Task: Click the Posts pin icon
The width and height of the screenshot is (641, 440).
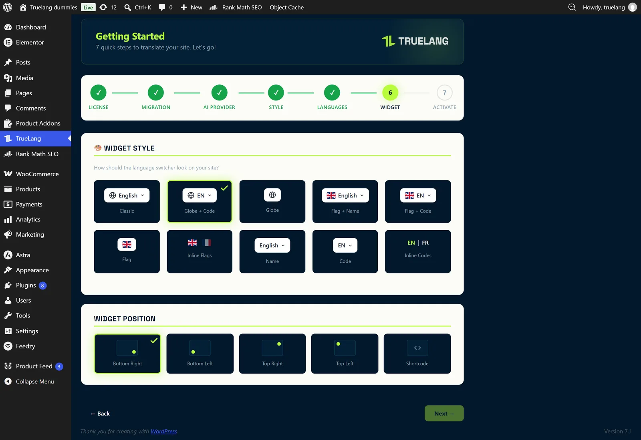Action: point(8,62)
